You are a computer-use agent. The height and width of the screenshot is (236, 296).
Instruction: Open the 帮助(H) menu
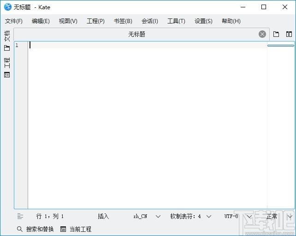[231, 21]
